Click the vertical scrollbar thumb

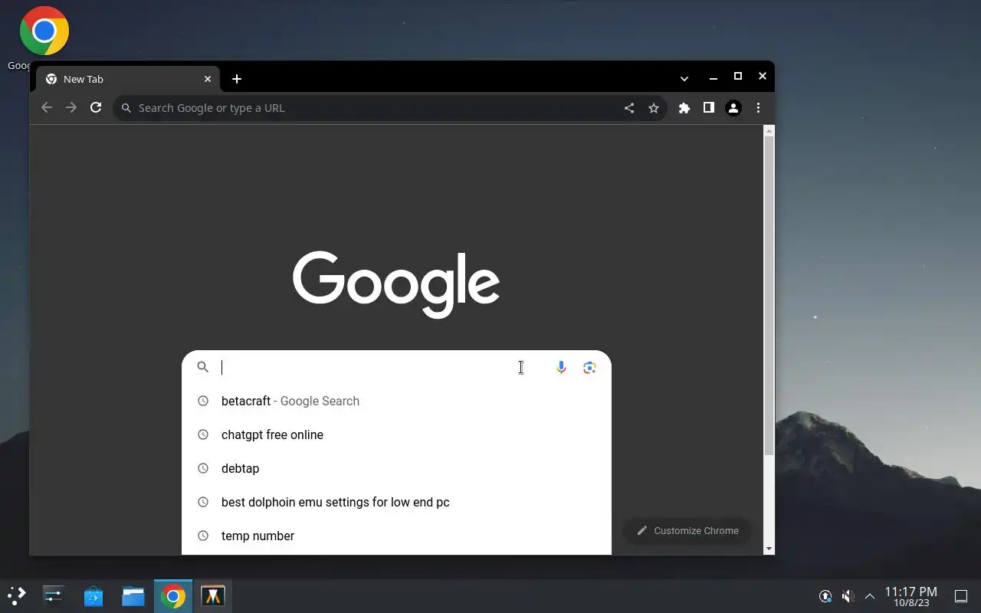[x=769, y=297]
